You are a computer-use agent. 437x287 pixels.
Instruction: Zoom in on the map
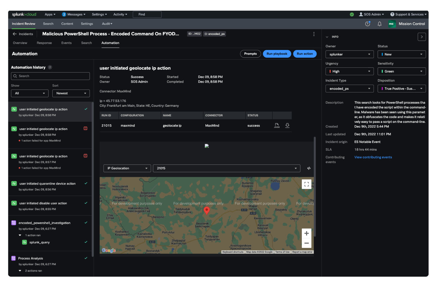pyautogui.click(x=306, y=233)
